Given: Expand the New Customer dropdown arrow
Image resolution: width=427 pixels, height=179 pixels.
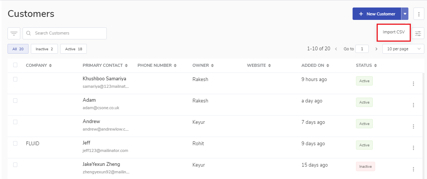Looking at the screenshot, I should tap(405, 14).
